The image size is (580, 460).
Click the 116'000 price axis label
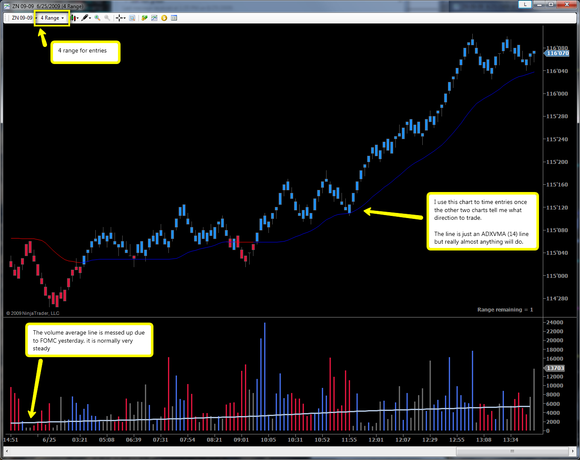coord(557,94)
